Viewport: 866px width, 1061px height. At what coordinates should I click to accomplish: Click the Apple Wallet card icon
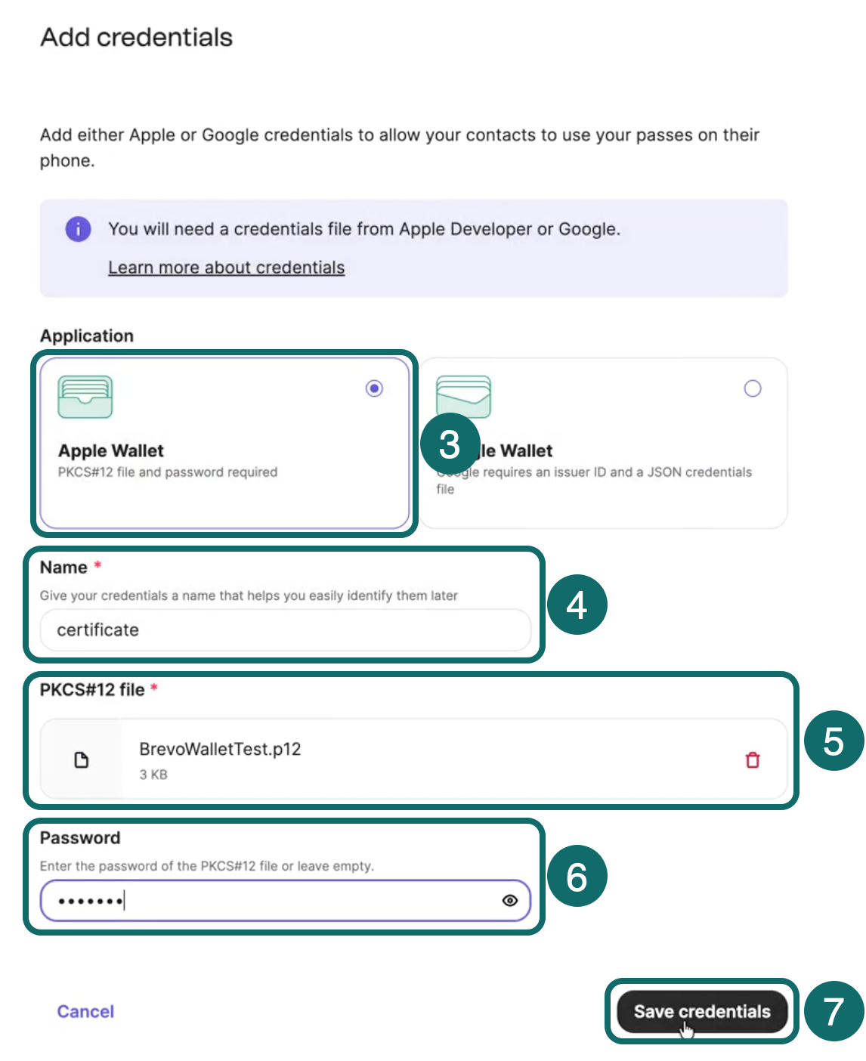pos(85,397)
